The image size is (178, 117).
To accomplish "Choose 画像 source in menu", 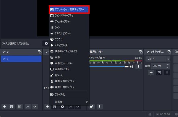I will (x=69, y=57).
